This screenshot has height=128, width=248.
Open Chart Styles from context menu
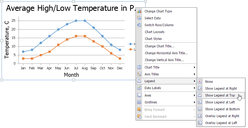(153, 39)
